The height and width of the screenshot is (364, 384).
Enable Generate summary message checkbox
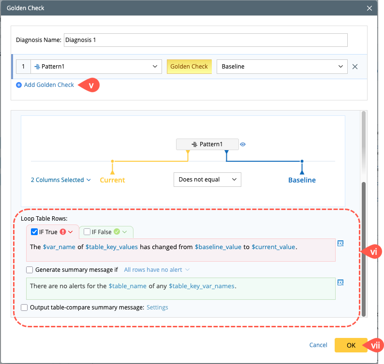(30, 270)
